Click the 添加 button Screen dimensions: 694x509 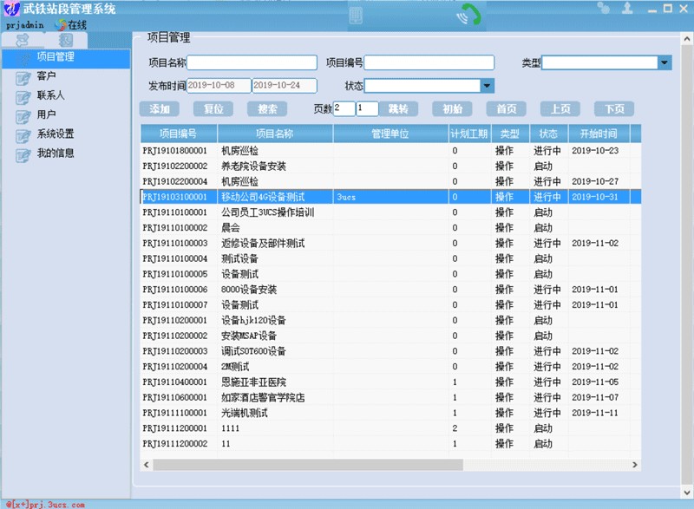pos(160,108)
